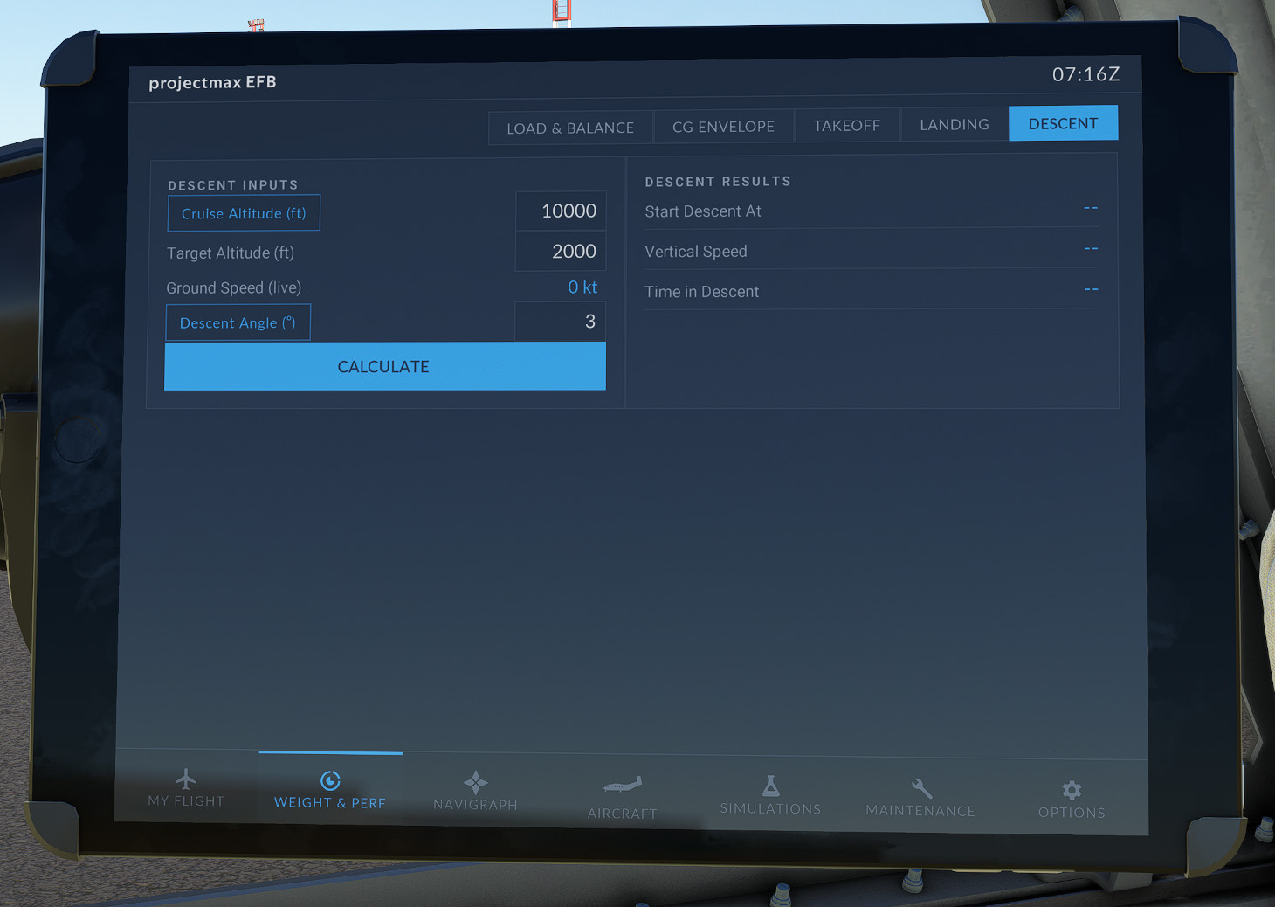The image size is (1275, 907).
Task: Open Maintenance wrench icon
Action: coord(921,788)
